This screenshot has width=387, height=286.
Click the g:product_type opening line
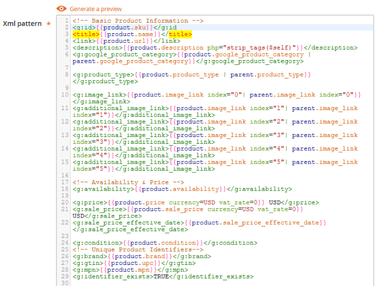(191, 75)
